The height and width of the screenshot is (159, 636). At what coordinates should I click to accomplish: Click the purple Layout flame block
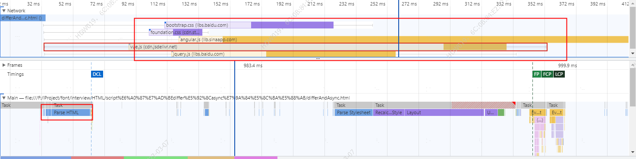coord(444,112)
